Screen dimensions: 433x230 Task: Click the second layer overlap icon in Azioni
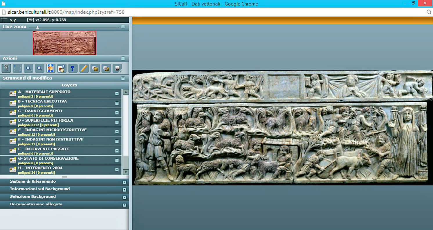tap(106, 69)
